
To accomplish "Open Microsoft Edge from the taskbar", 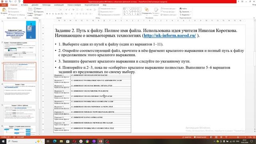I will click(x=55, y=141).
